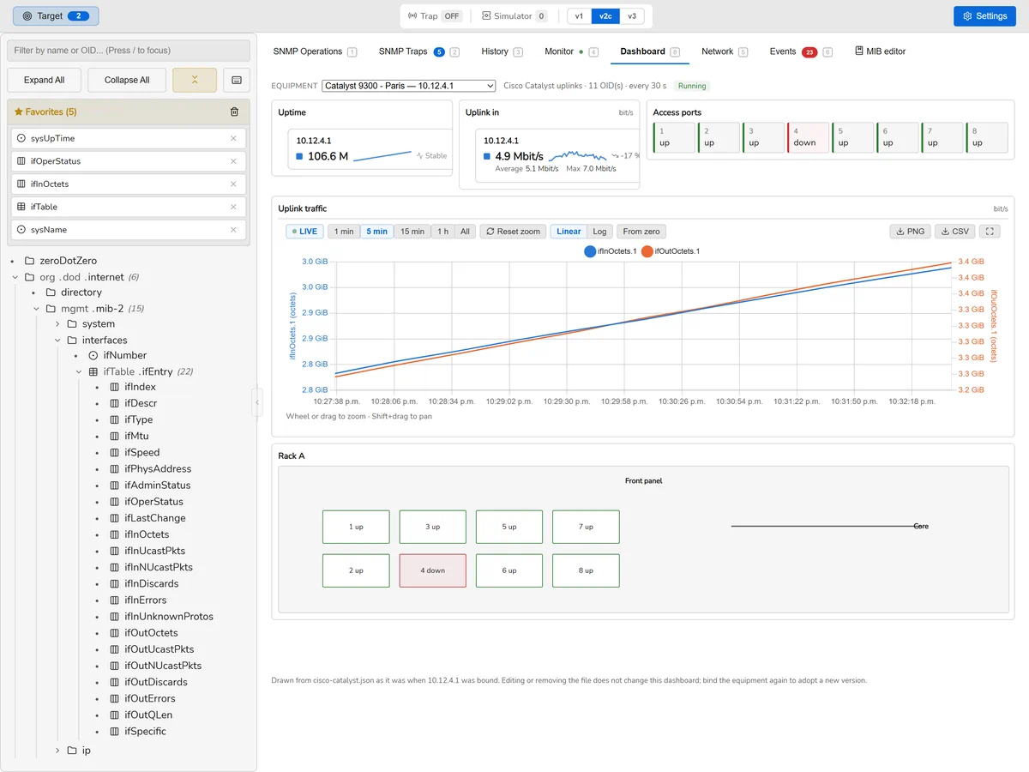This screenshot has width=1029, height=772.
Task: Switch chart scale to Log
Action: [599, 232]
